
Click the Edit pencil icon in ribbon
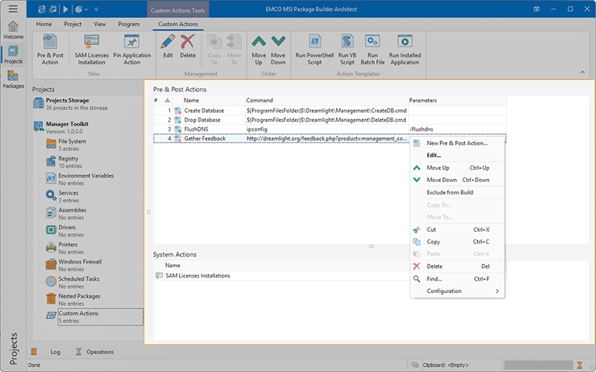coord(168,50)
